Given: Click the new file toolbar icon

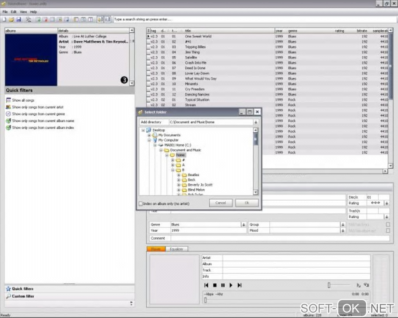Looking at the screenshot, I should 4,19.
